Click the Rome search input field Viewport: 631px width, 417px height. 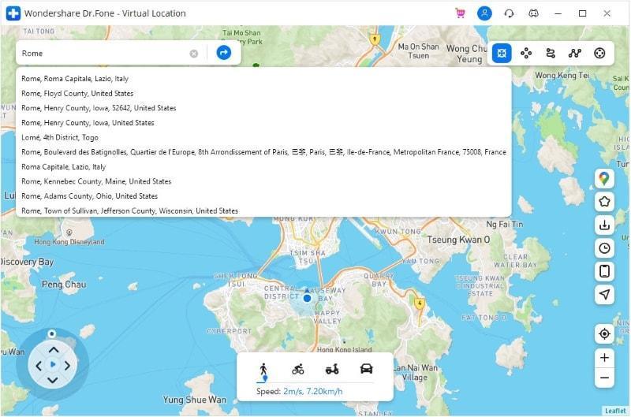[103, 53]
